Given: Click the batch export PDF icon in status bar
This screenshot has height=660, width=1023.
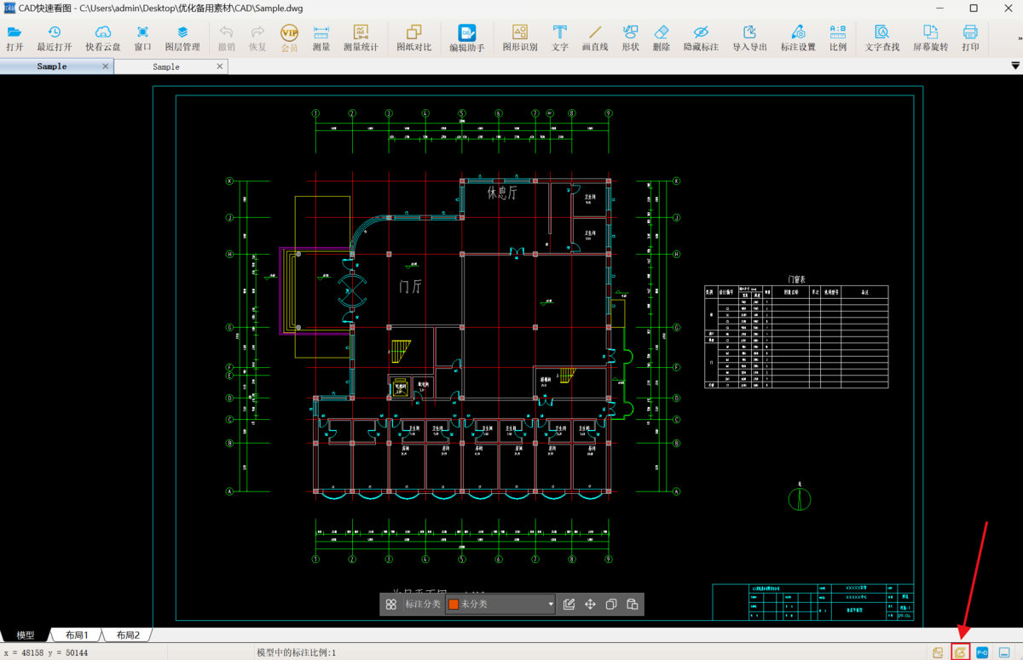Looking at the screenshot, I should [960, 652].
